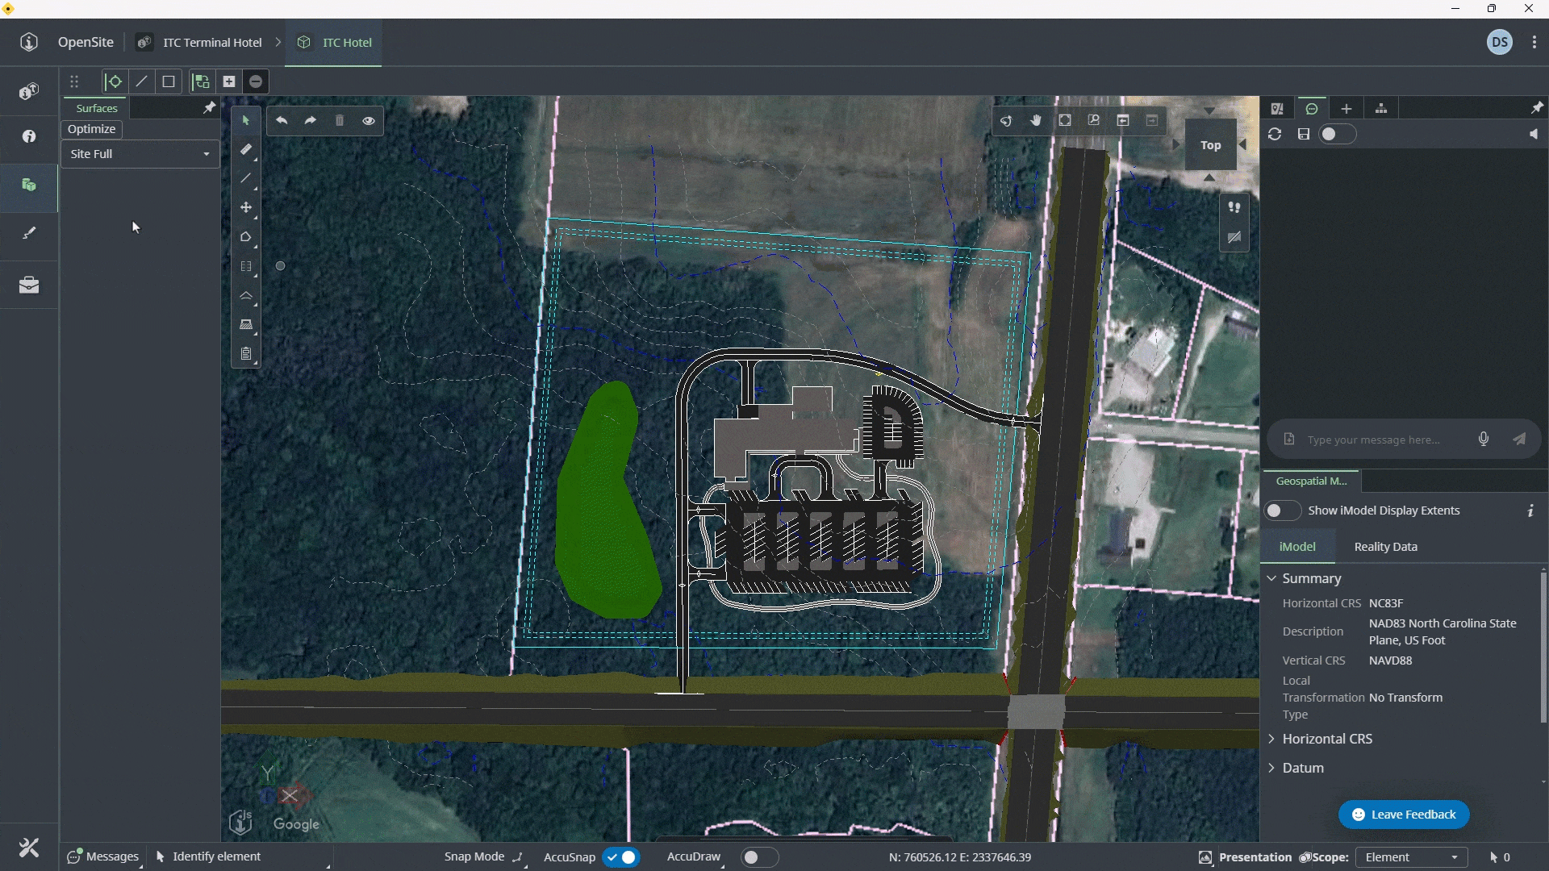The width and height of the screenshot is (1549, 871).
Task: Select the delete element tool
Action: pyautogui.click(x=338, y=119)
